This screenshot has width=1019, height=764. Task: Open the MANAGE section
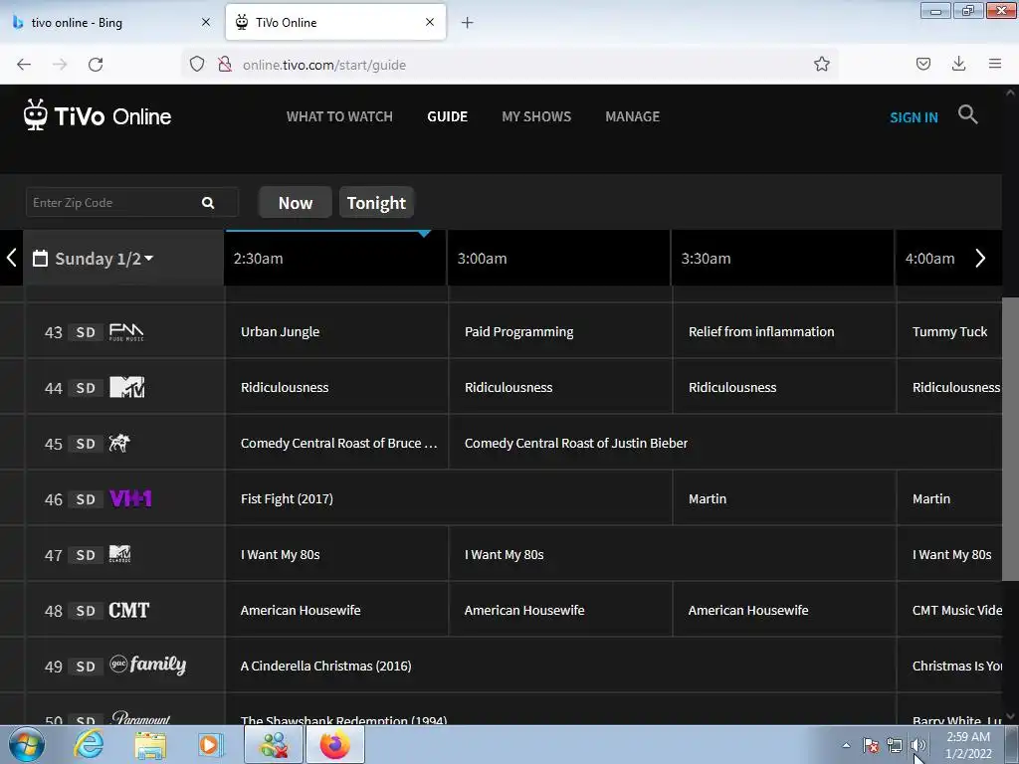[632, 116]
